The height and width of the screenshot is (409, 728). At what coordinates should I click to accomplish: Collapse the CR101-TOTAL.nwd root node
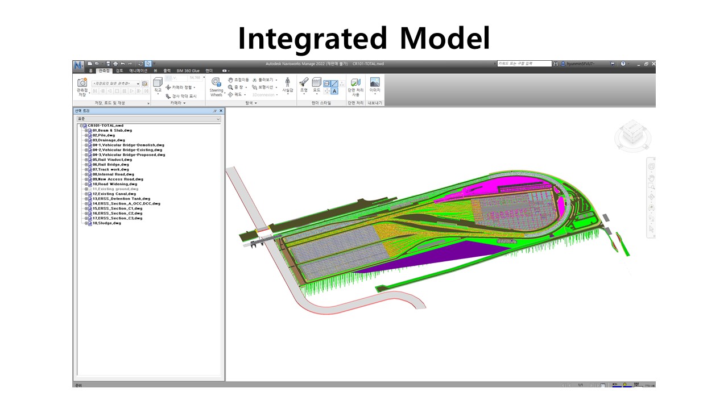pos(82,126)
